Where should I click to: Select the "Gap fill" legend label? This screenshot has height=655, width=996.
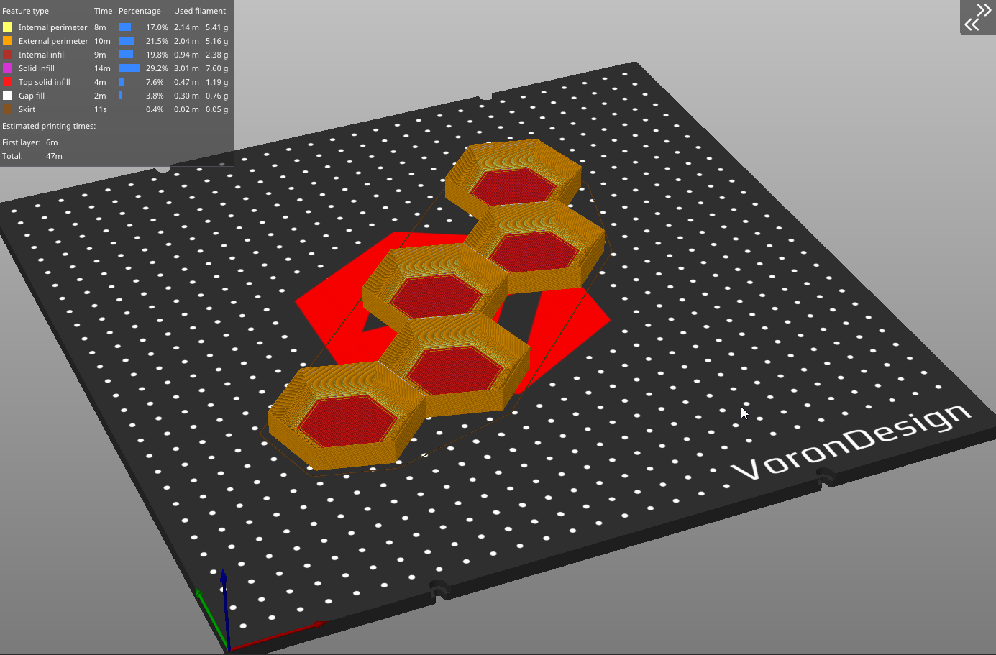tap(32, 96)
